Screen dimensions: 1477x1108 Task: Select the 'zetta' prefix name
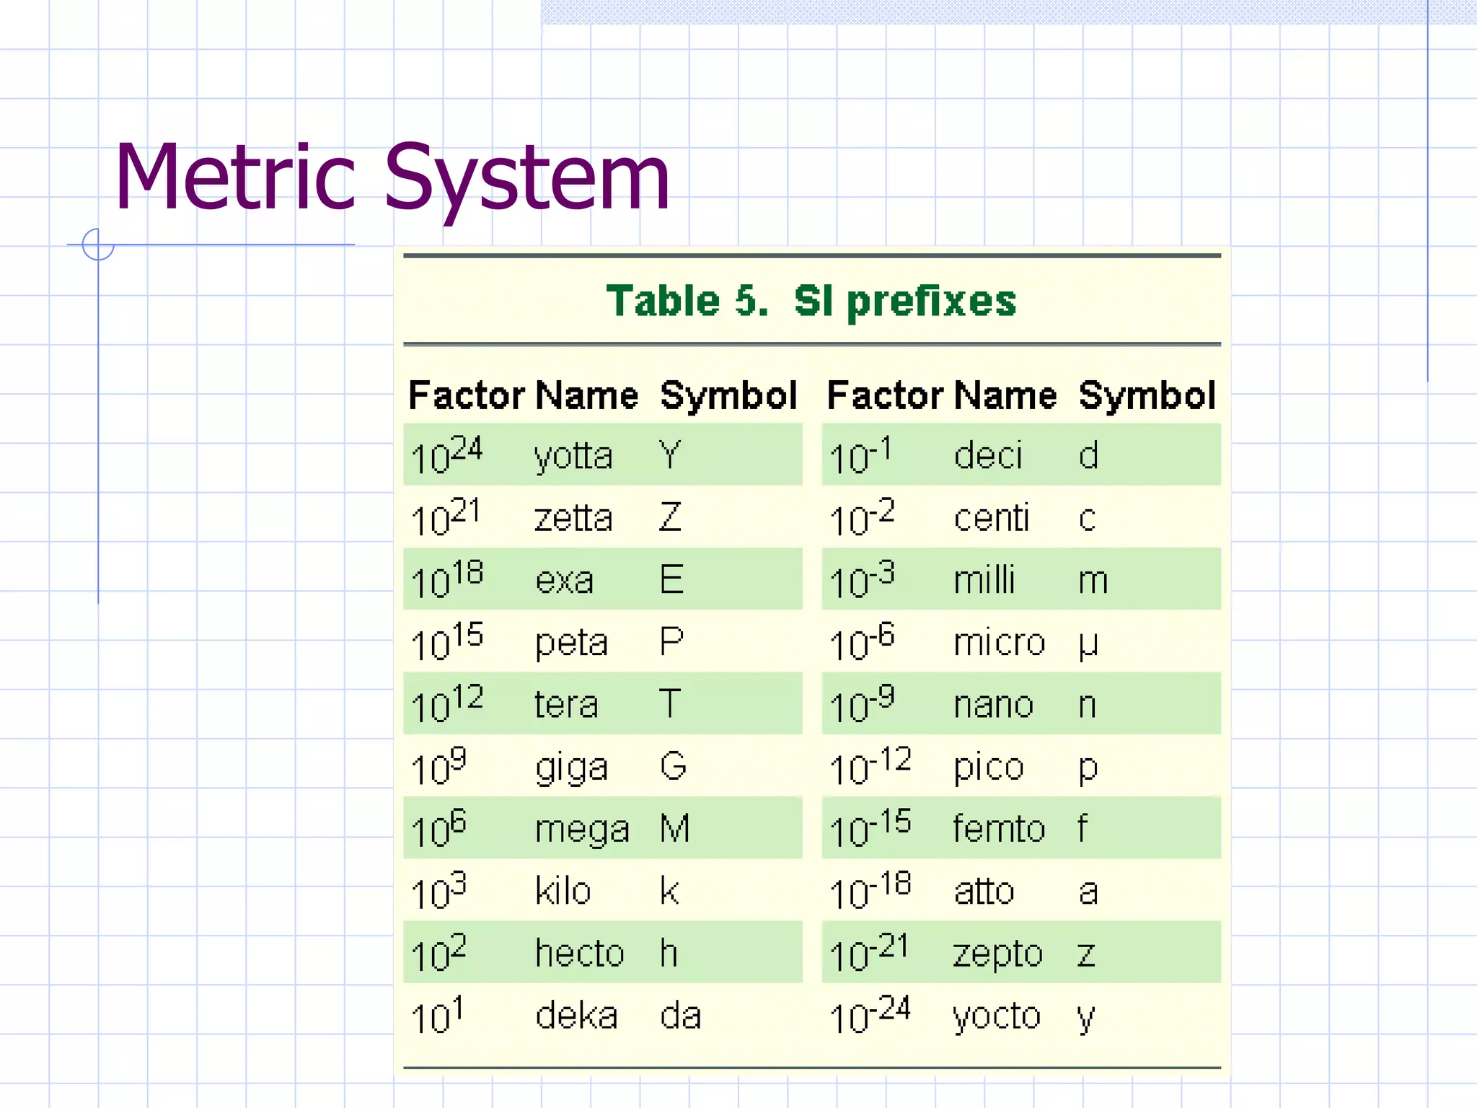pyautogui.click(x=573, y=518)
